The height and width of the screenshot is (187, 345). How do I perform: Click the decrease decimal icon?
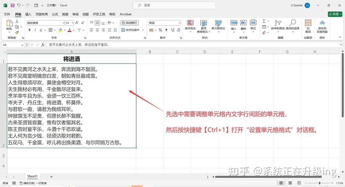click(x=178, y=30)
